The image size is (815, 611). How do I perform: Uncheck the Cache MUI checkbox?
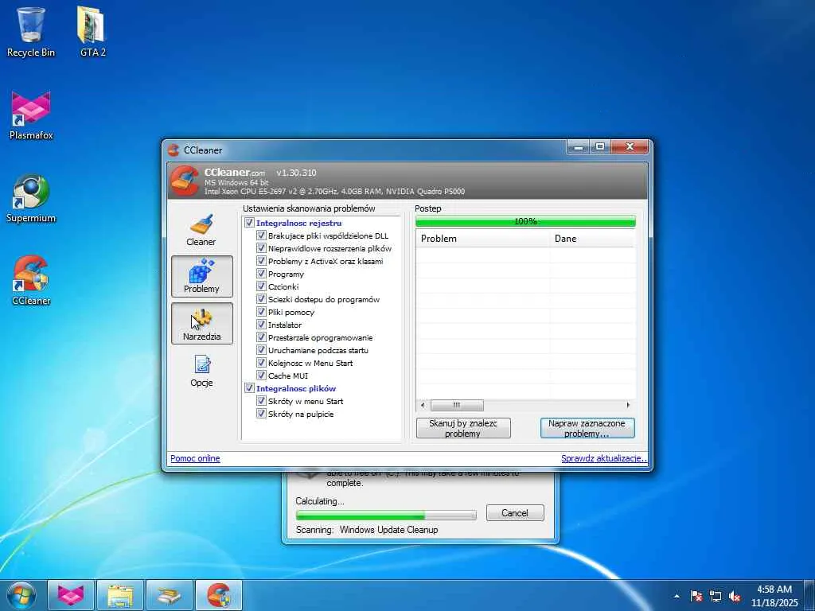pos(261,376)
